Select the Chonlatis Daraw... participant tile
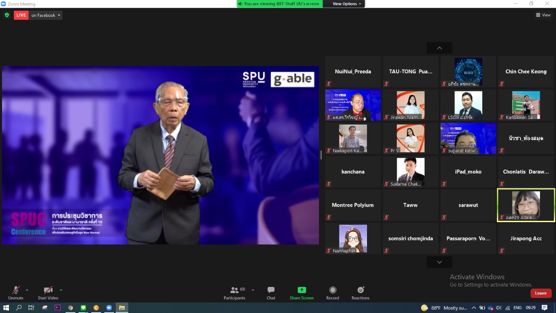 (x=526, y=172)
